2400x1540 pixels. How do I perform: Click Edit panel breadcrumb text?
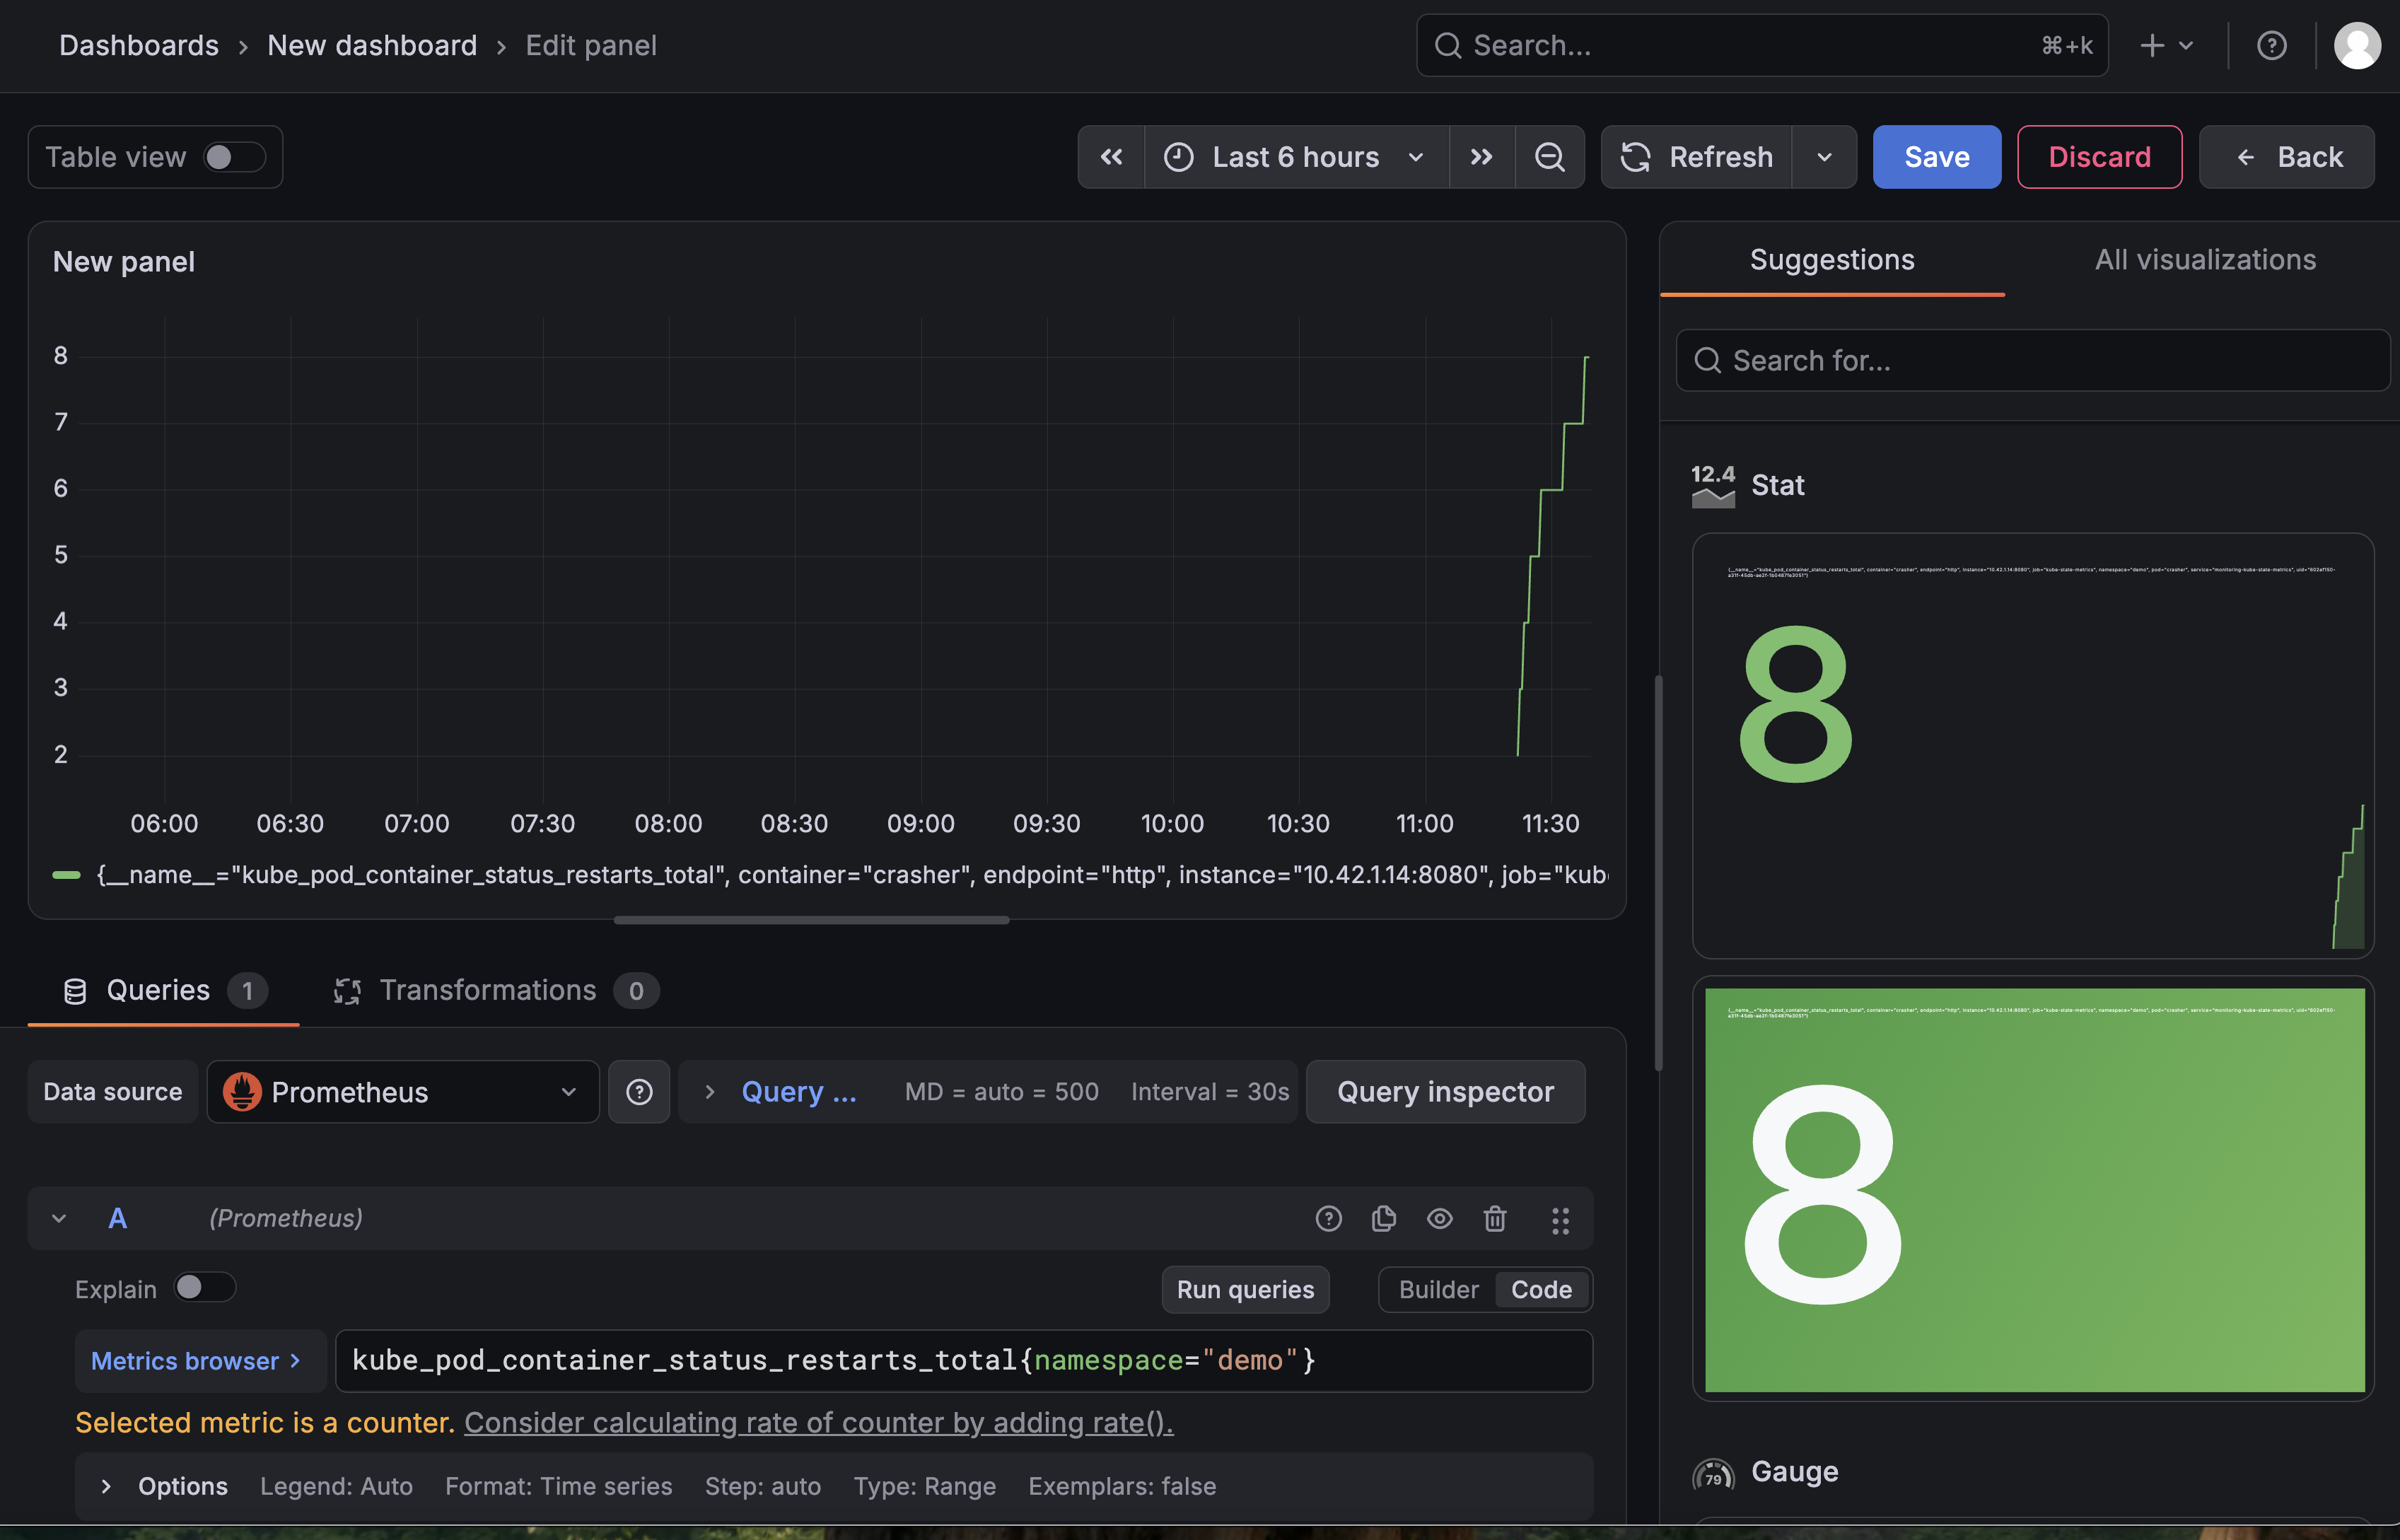(x=591, y=45)
